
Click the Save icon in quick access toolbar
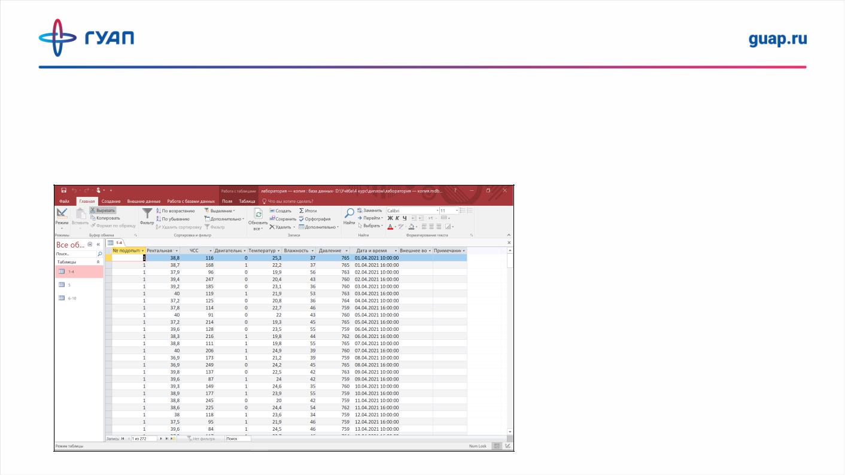(63, 190)
